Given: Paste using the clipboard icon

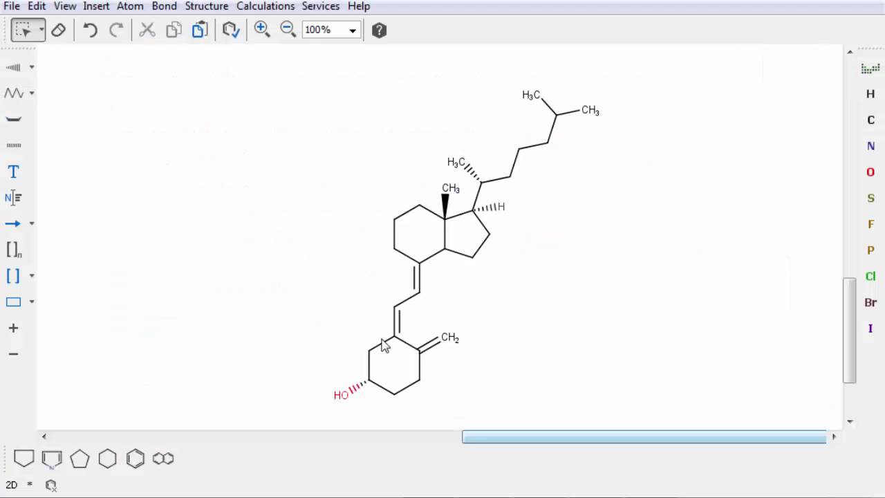Looking at the screenshot, I should point(200,30).
